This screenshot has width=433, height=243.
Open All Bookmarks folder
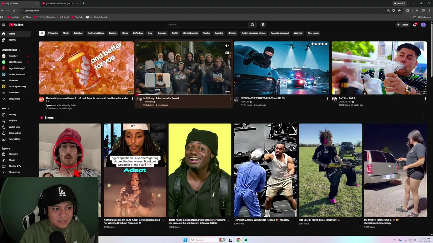pyautogui.click(x=422, y=17)
